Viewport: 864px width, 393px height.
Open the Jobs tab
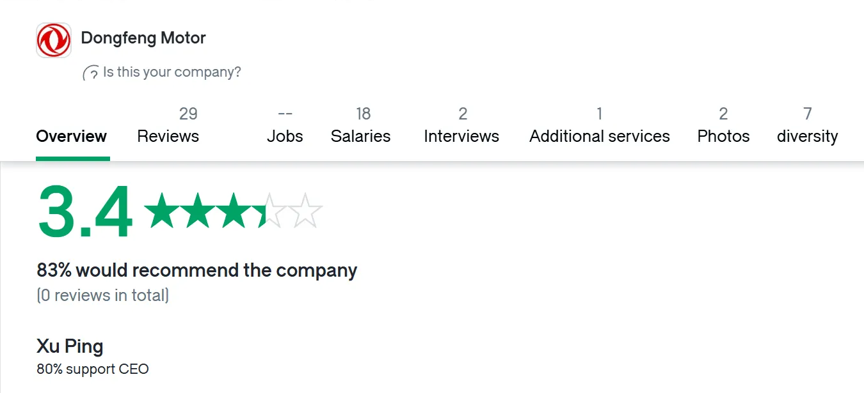[285, 125]
